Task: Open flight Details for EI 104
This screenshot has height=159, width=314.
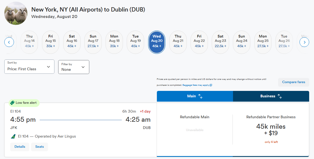Action: click(x=20, y=147)
